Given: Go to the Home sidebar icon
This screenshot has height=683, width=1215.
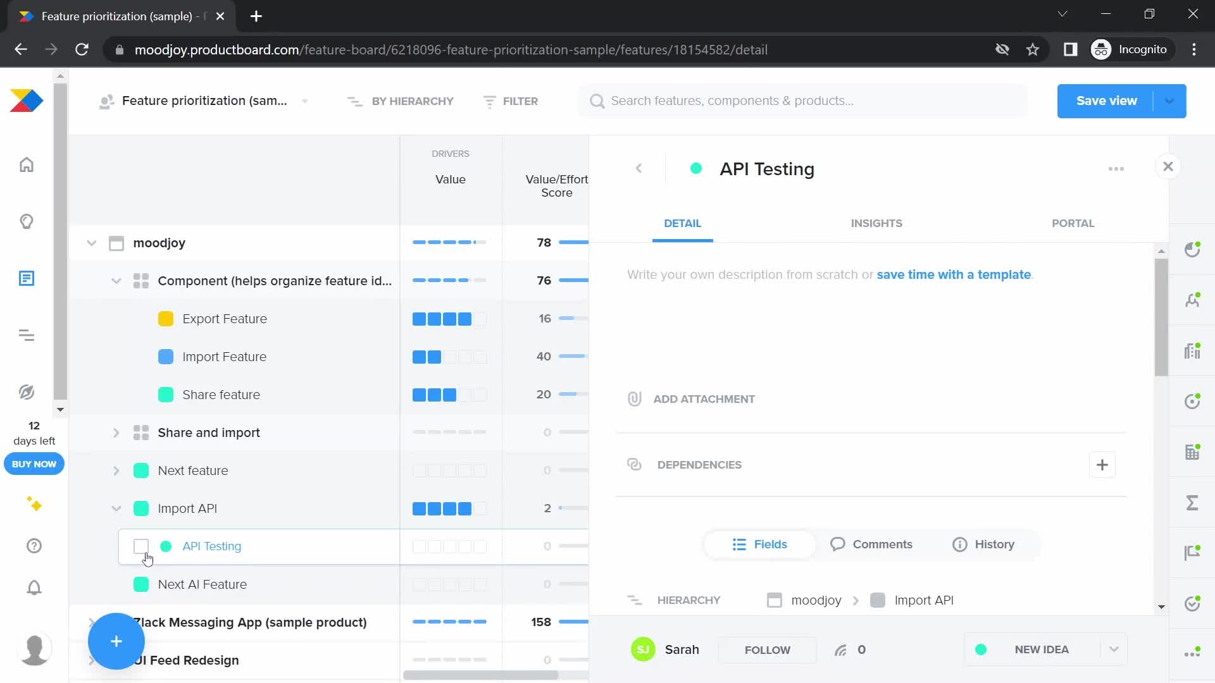Looking at the screenshot, I should click(x=27, y=164).
